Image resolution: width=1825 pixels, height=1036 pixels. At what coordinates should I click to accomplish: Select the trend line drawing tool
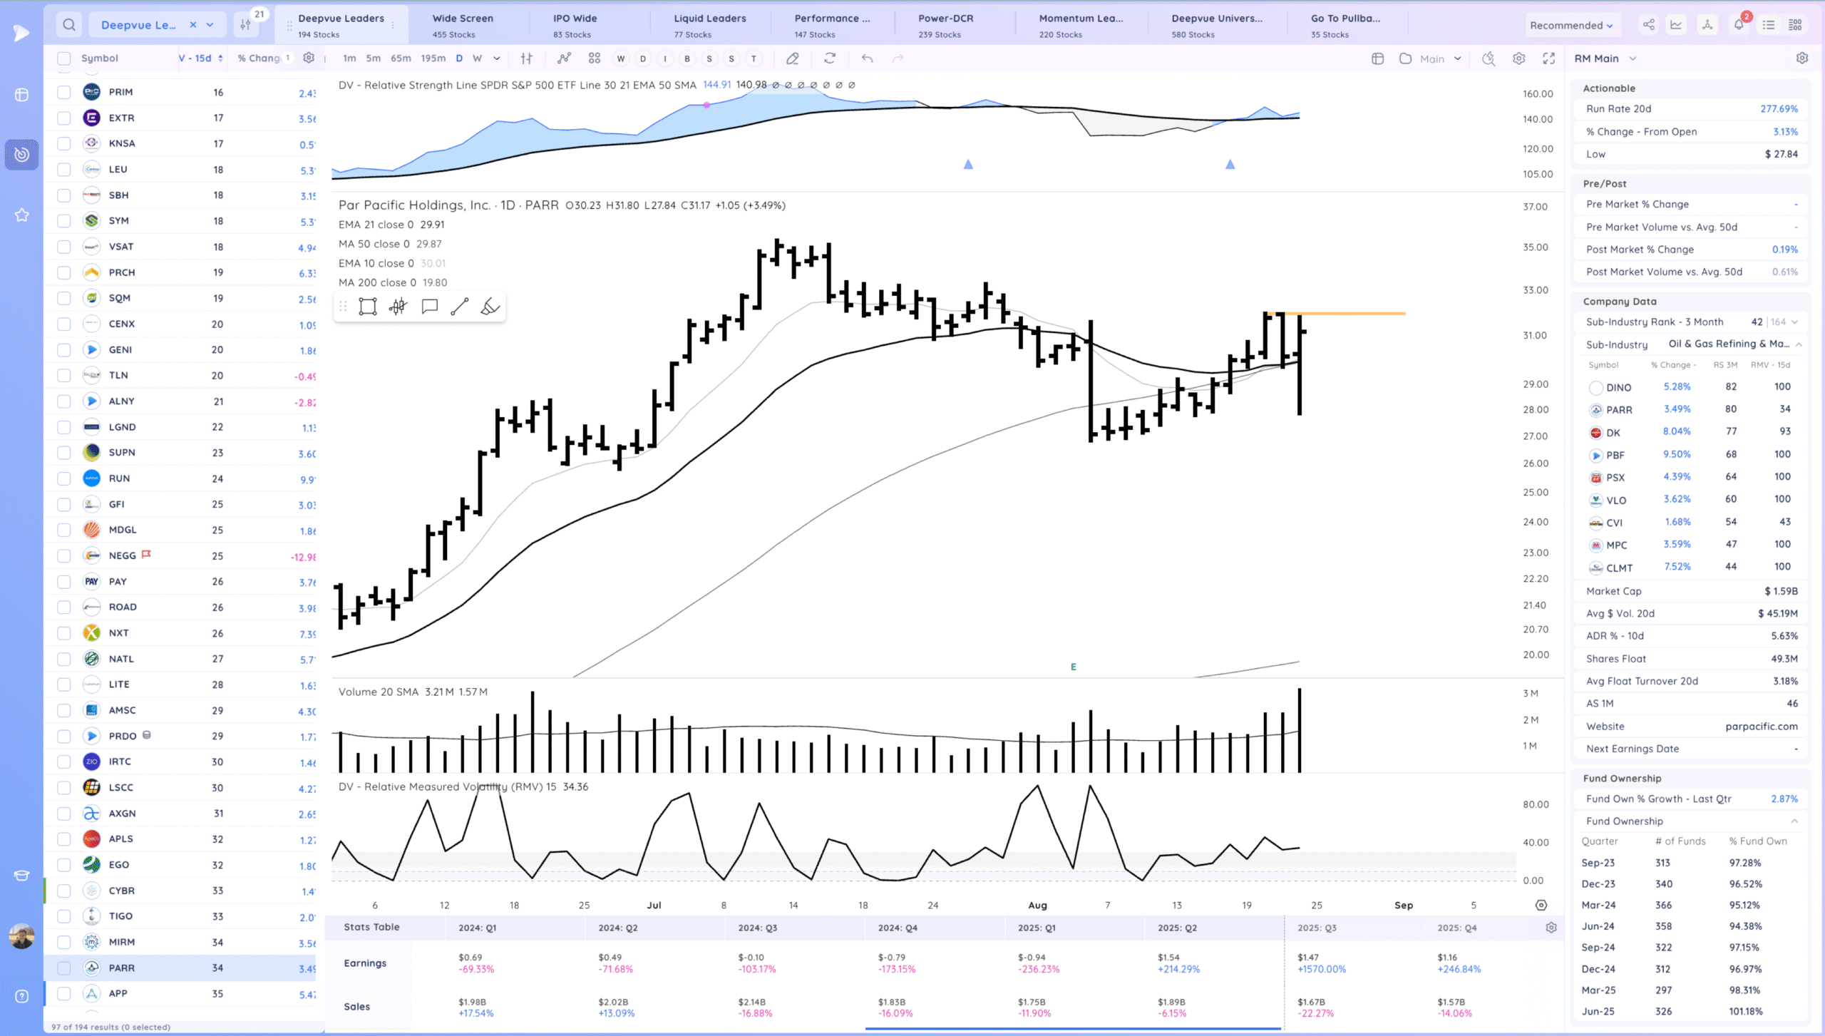point(460,307)
